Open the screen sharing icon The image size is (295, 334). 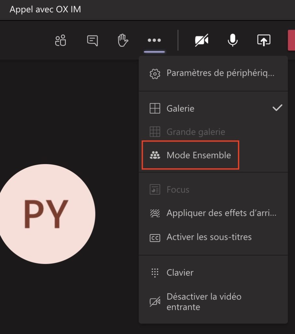[x=263, y=40]
